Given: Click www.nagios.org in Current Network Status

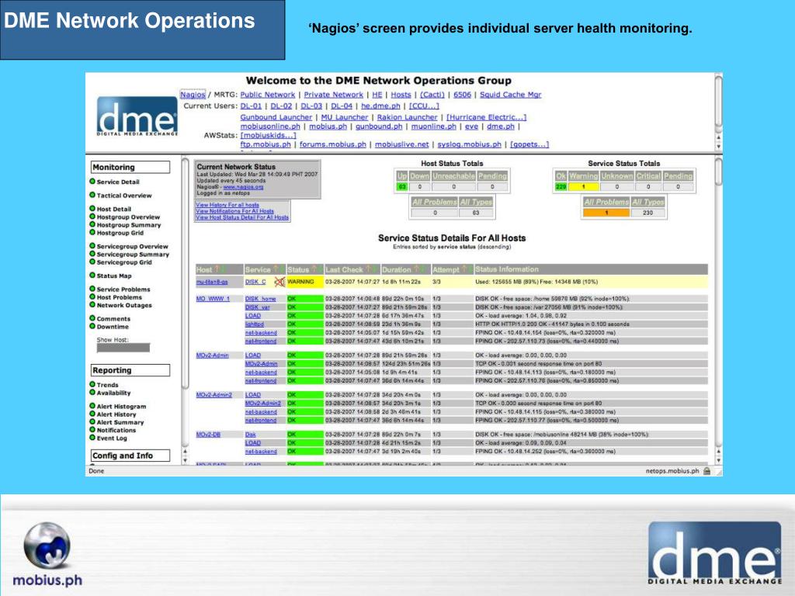Looking at the screenshot, I should coord(243,187).
